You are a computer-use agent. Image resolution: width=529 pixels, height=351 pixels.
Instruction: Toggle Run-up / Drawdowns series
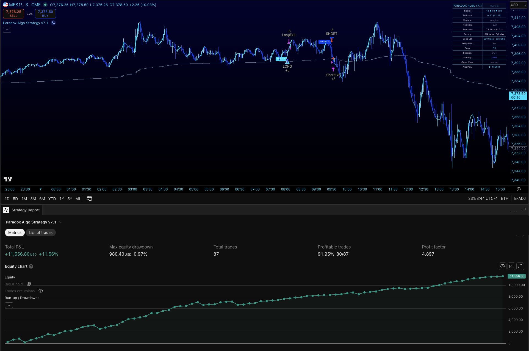[x=22, y=298]
